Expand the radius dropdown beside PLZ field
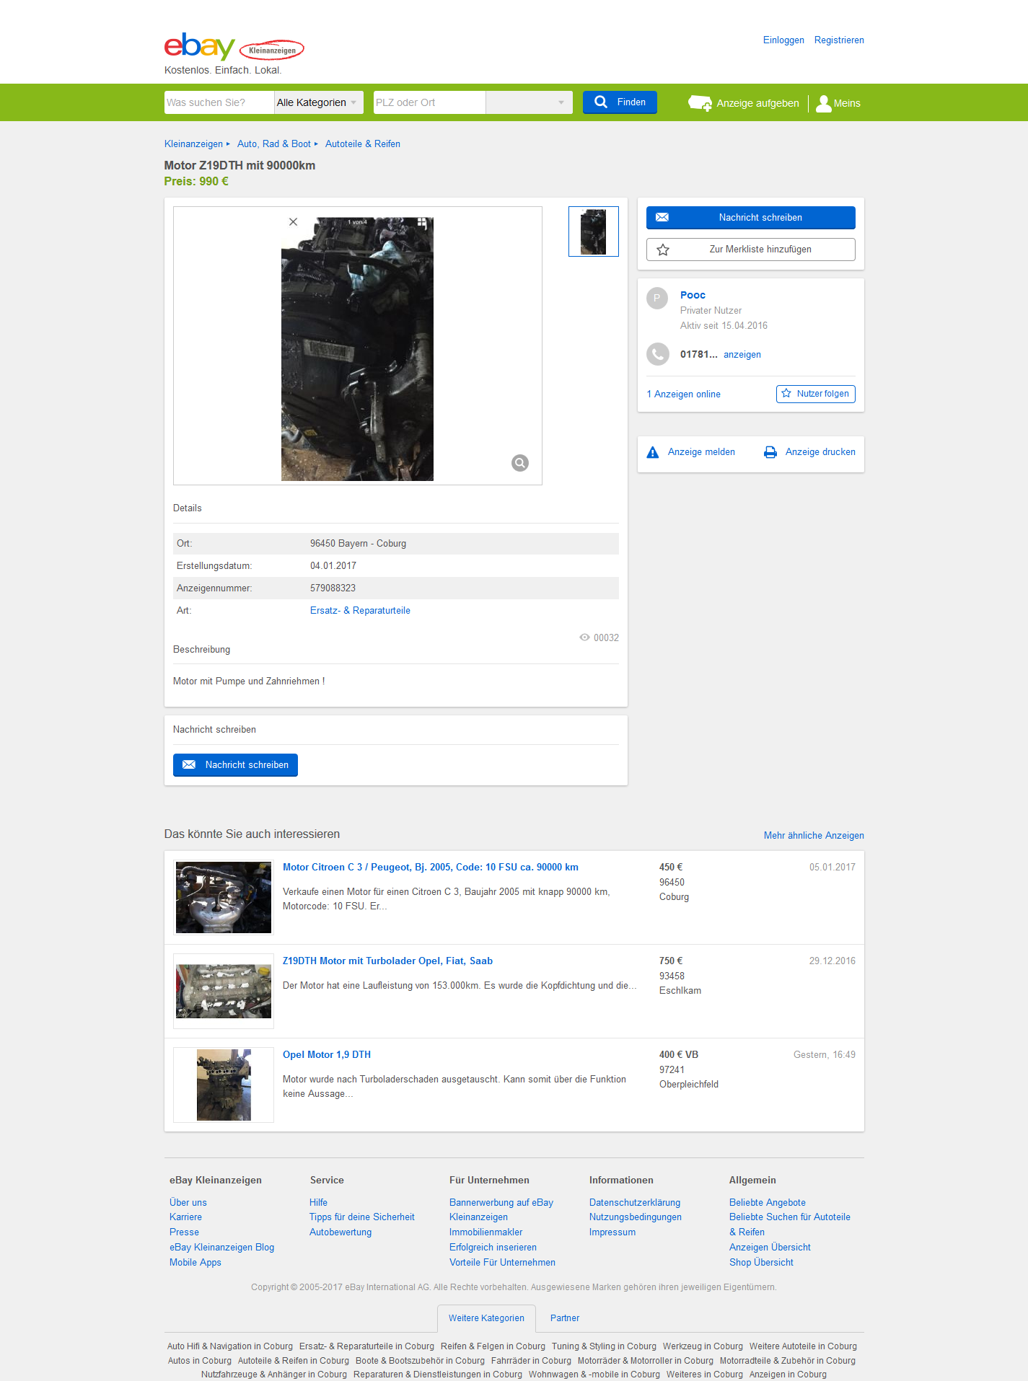The height and width of the screenshot is (1381, 1028). click(530, 102)
